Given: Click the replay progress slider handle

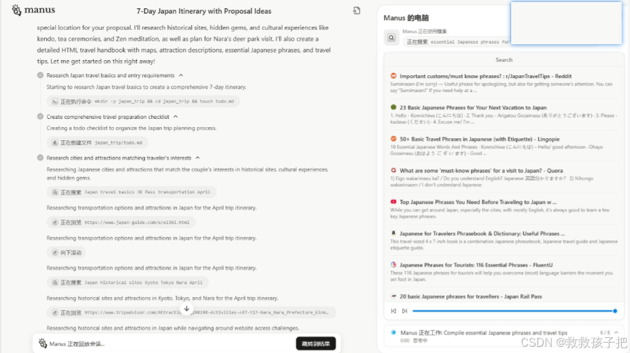Looking at the screenshot, I should click(x=615, y=311).
